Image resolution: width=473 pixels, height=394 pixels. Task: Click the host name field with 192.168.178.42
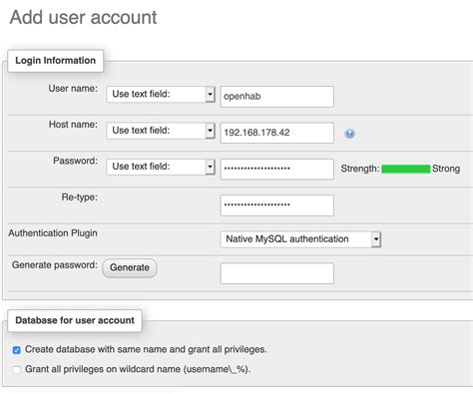tap(276, 133)
